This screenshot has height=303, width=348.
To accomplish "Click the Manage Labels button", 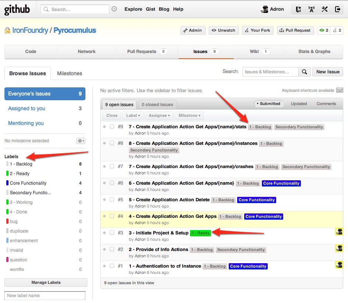I will pos(46,282).
